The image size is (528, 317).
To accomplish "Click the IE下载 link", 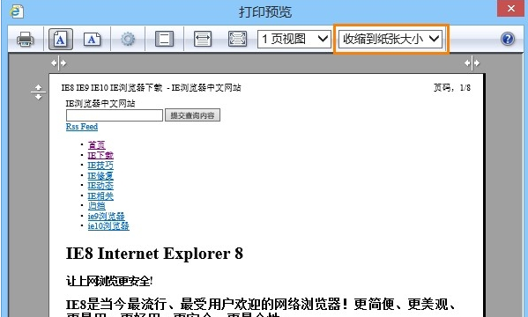I will pos(100,155).
